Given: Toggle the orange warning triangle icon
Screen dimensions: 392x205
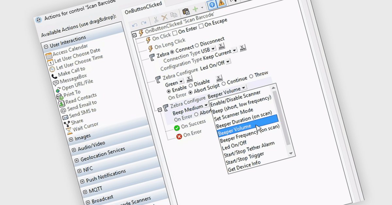Looking at the screenshot, I should click(222, 3).
